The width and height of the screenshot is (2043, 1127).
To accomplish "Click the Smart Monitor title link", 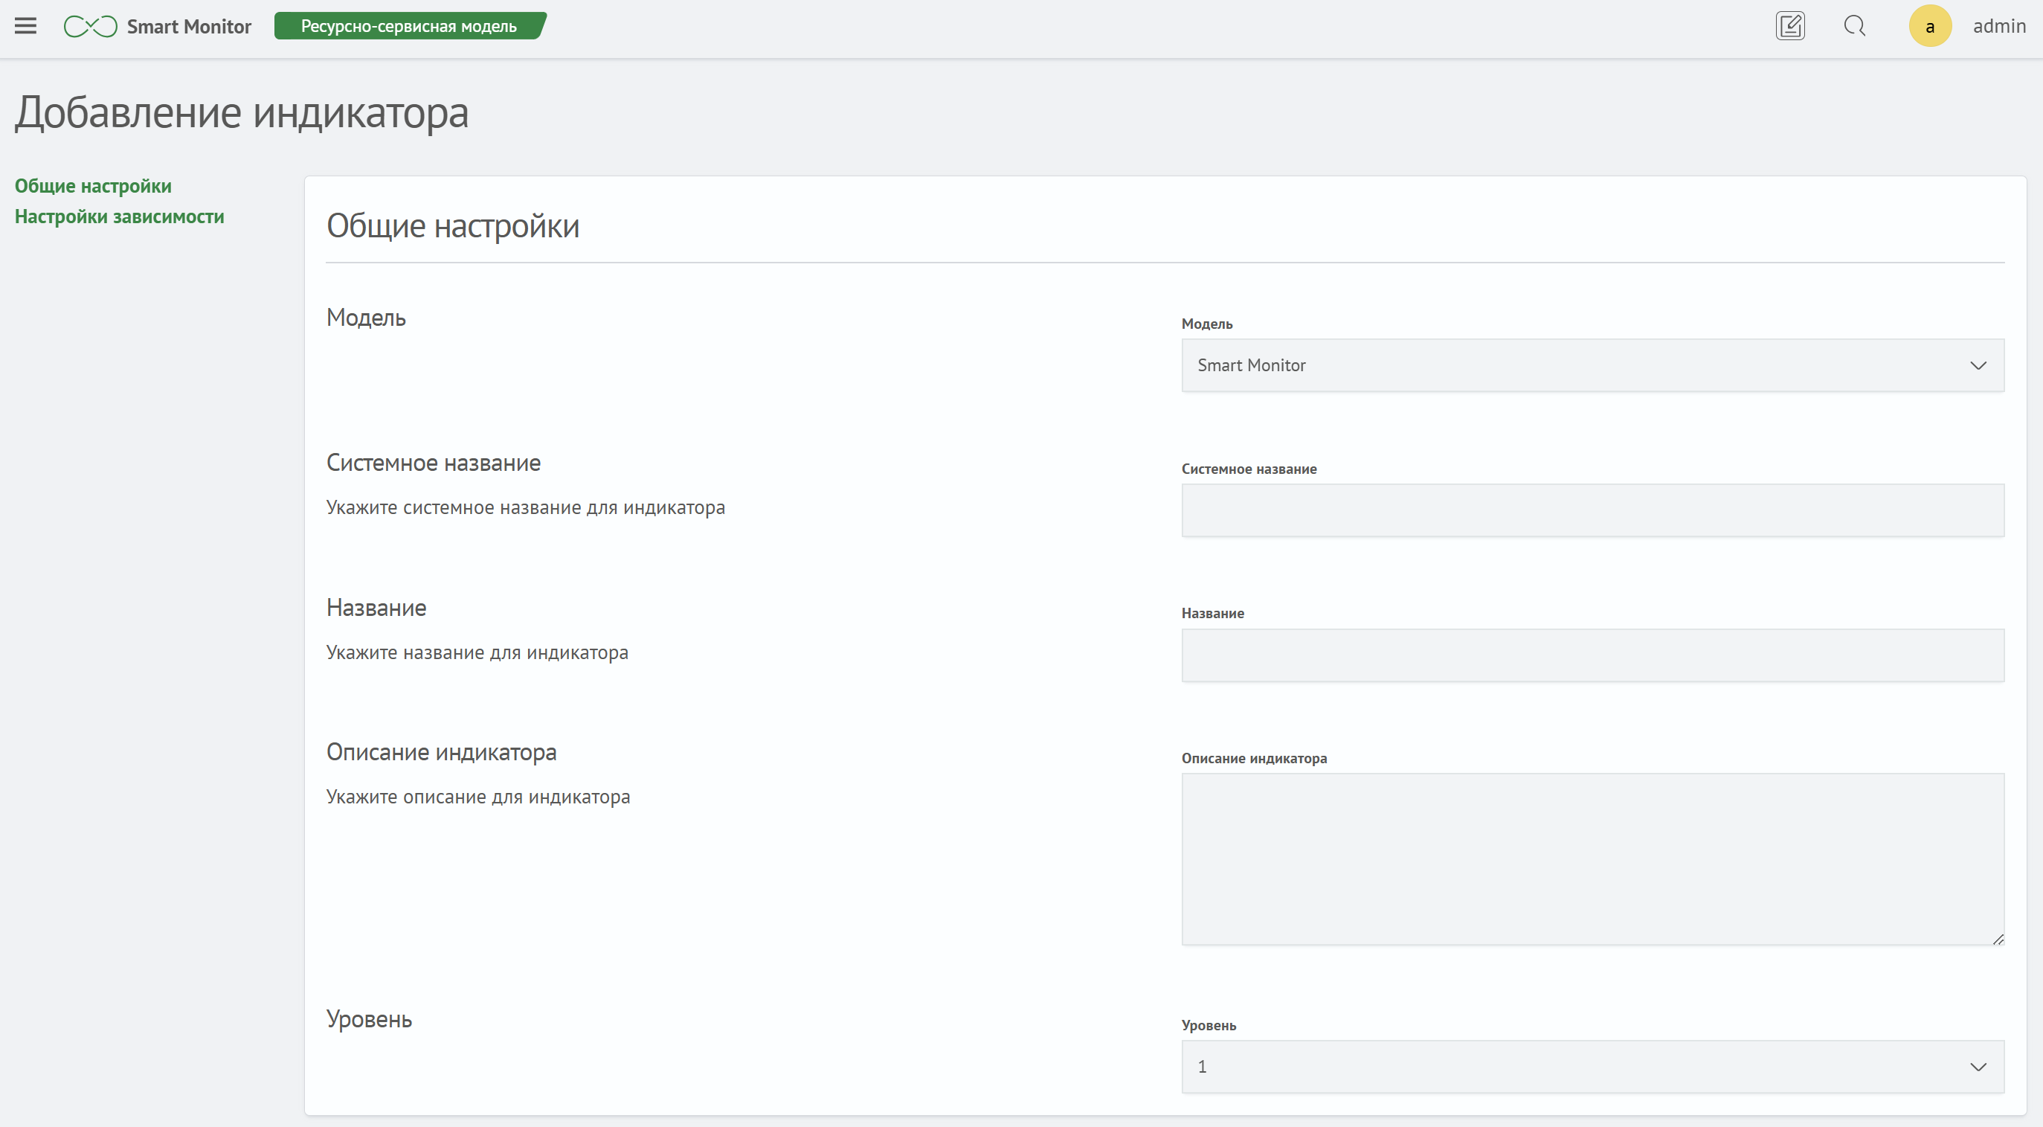I will [189, 26].
